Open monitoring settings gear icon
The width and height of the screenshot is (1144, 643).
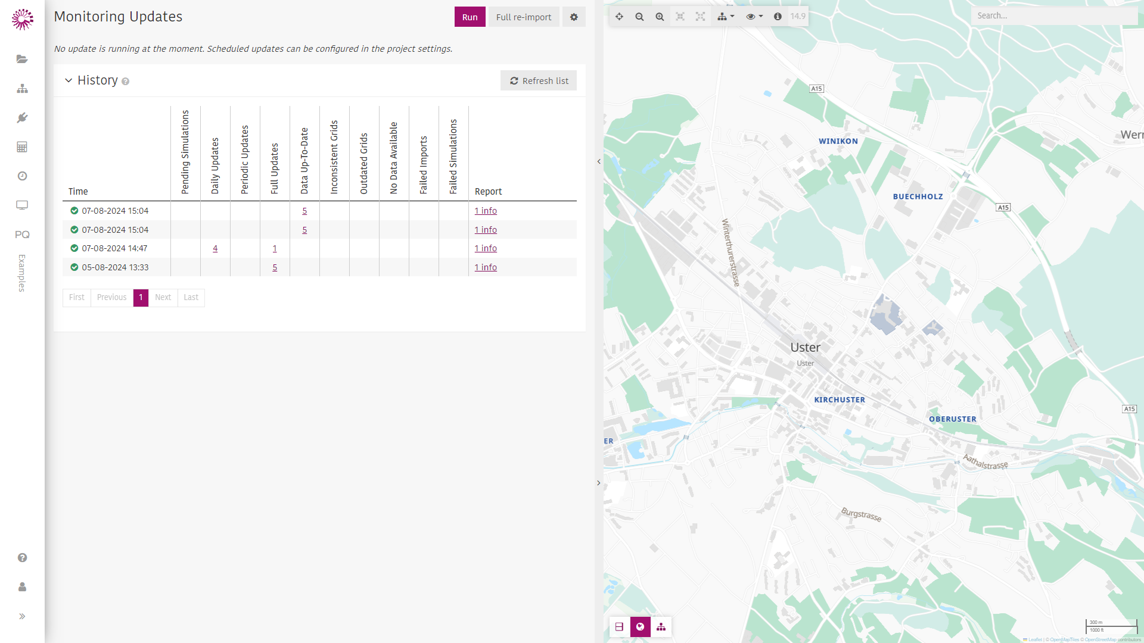(x=574, y=17)
